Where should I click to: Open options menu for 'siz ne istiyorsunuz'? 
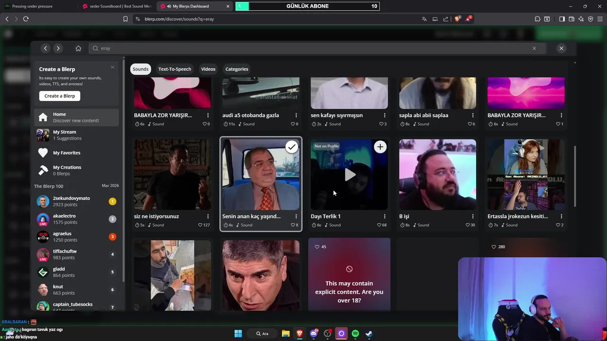pyautogui.click(x=208, y=216)
